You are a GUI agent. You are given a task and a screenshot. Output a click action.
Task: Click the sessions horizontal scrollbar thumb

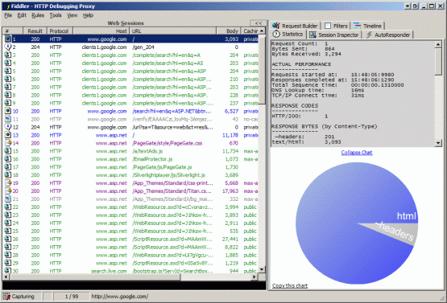pos(95,276)
